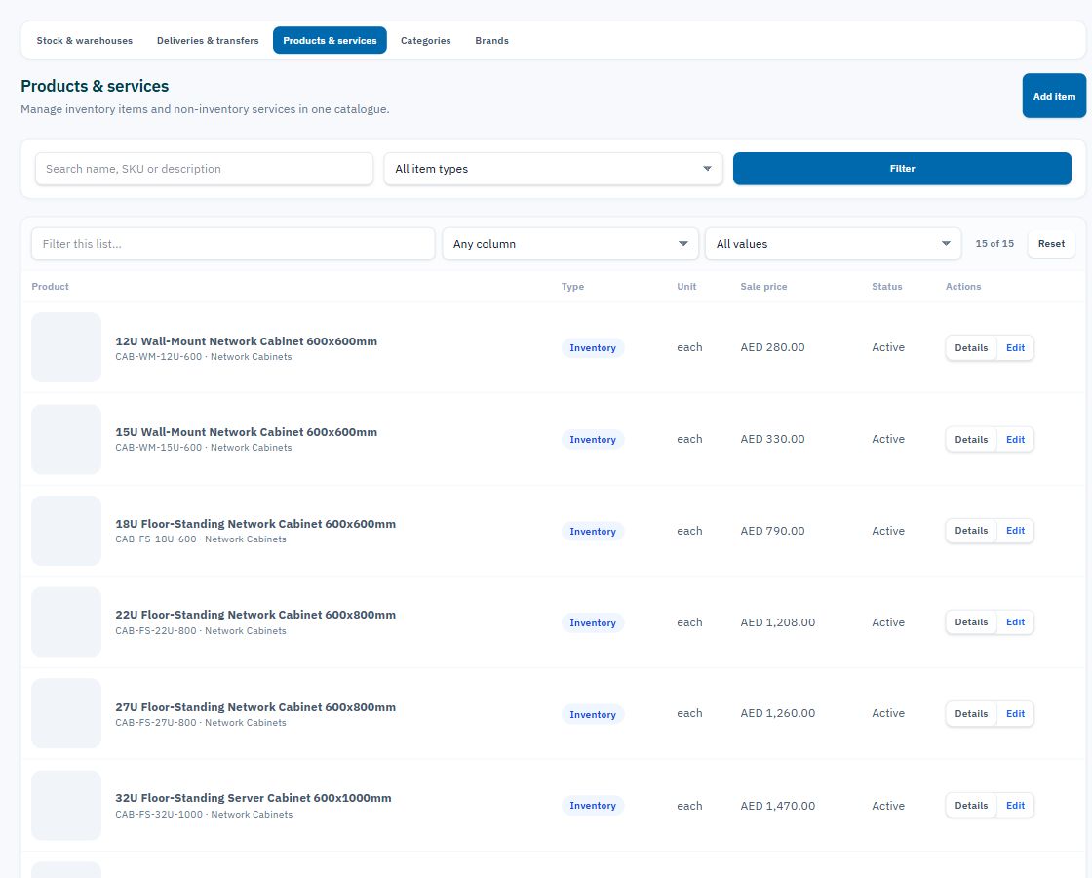Click the SKU text CAB-FS-22U-800
The height and width of the screenshot is (878, 1092).
click(155, 630)
